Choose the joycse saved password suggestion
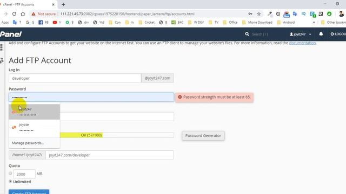 34,127
